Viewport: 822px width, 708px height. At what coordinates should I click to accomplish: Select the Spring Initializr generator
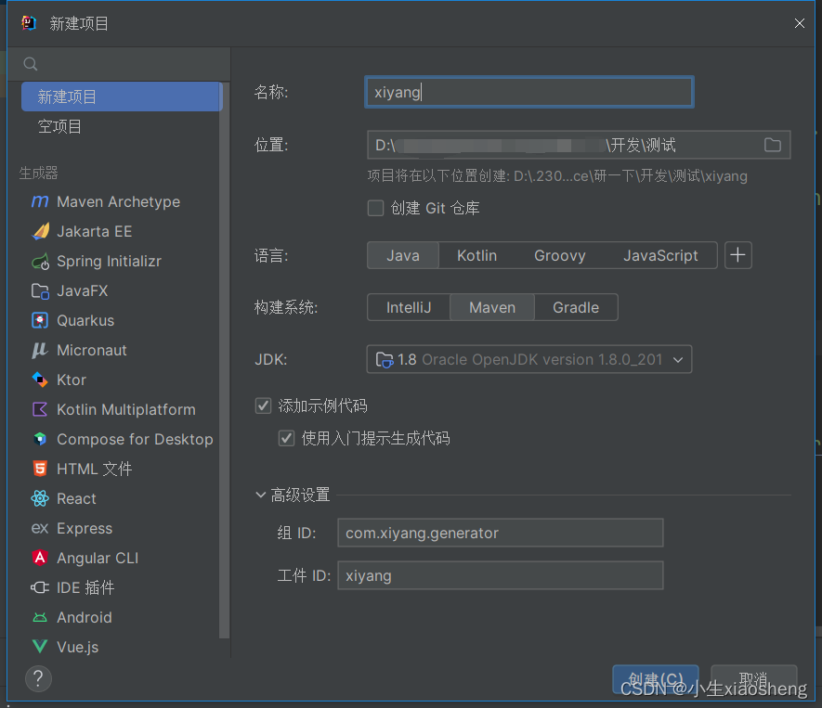point(118,262)
